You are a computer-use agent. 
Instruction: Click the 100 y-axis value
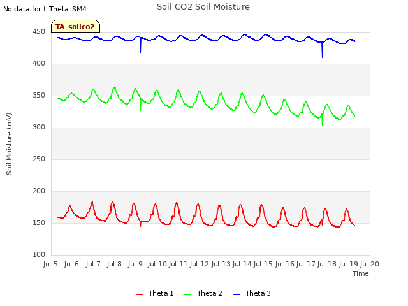[x=39, y=255]
